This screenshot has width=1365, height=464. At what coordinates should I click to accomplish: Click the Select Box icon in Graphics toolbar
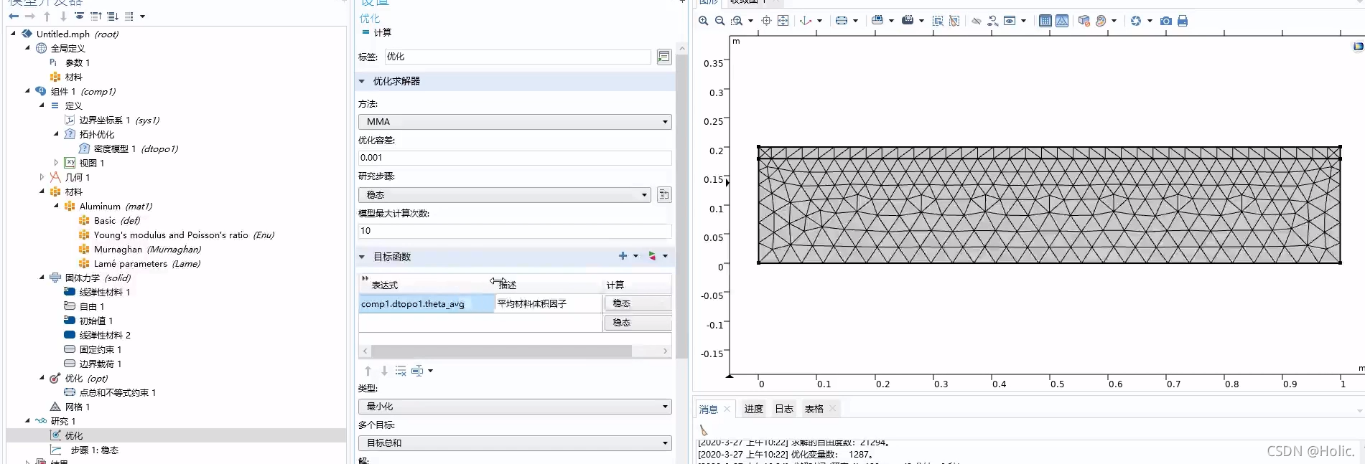pyautogui.click(x=938, y=21)
